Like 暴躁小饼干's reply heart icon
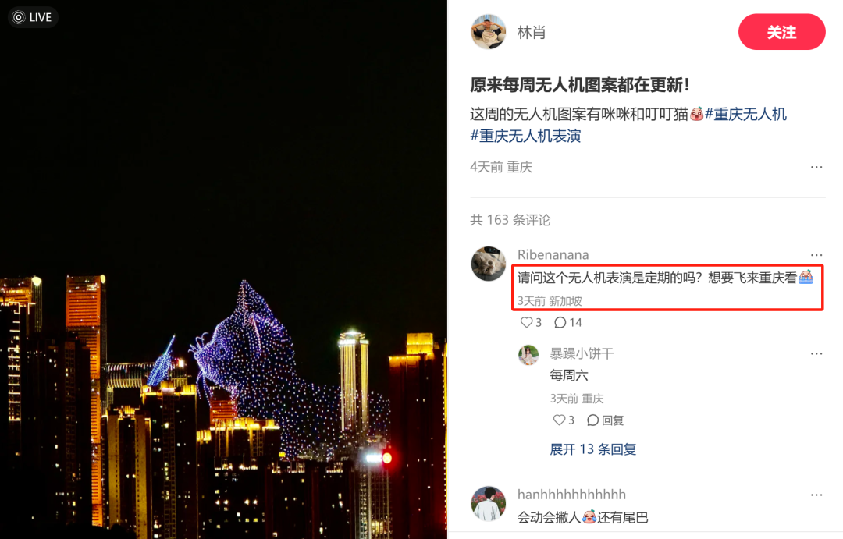This screenshot has width=843, height=539. (559, 420)
